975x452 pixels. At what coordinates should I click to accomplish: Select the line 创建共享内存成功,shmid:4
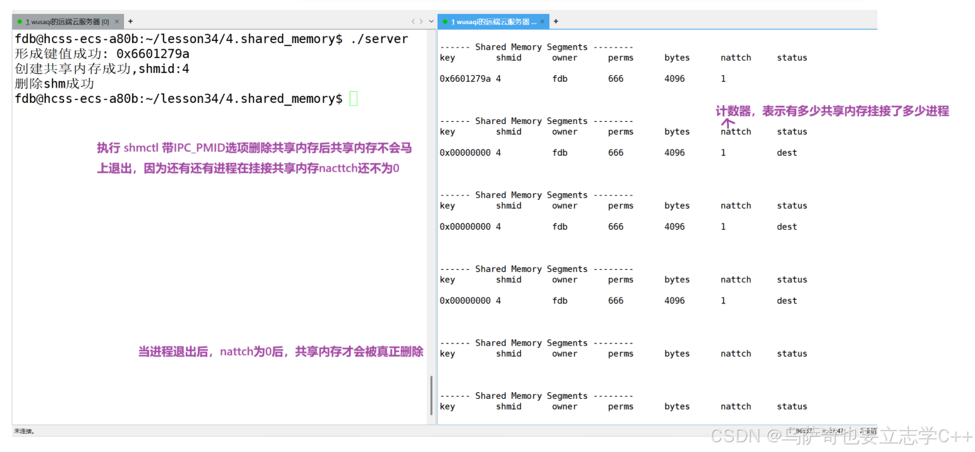[102, 69]
